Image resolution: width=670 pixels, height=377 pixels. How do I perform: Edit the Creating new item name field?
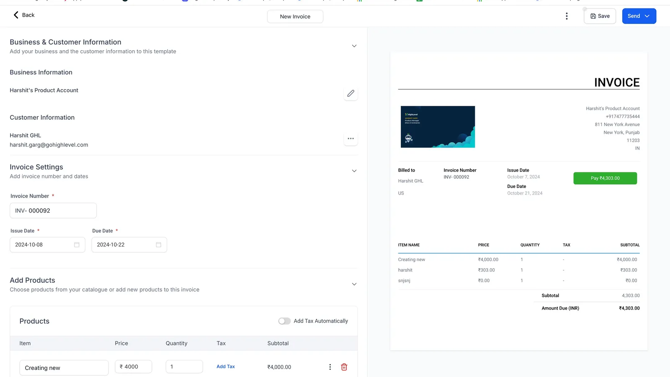click(x=64, y=368)
